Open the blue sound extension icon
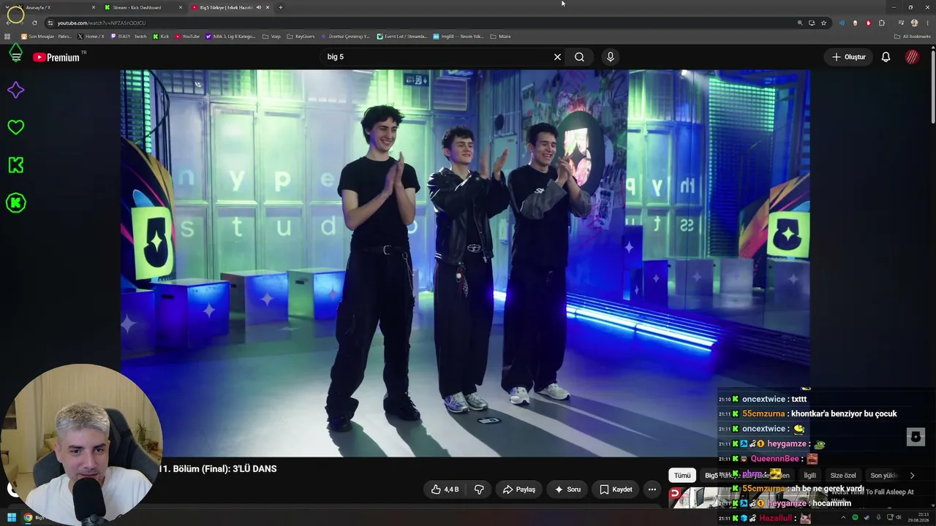The height and width of the screenshot is (526, 936). coord(842,23)
